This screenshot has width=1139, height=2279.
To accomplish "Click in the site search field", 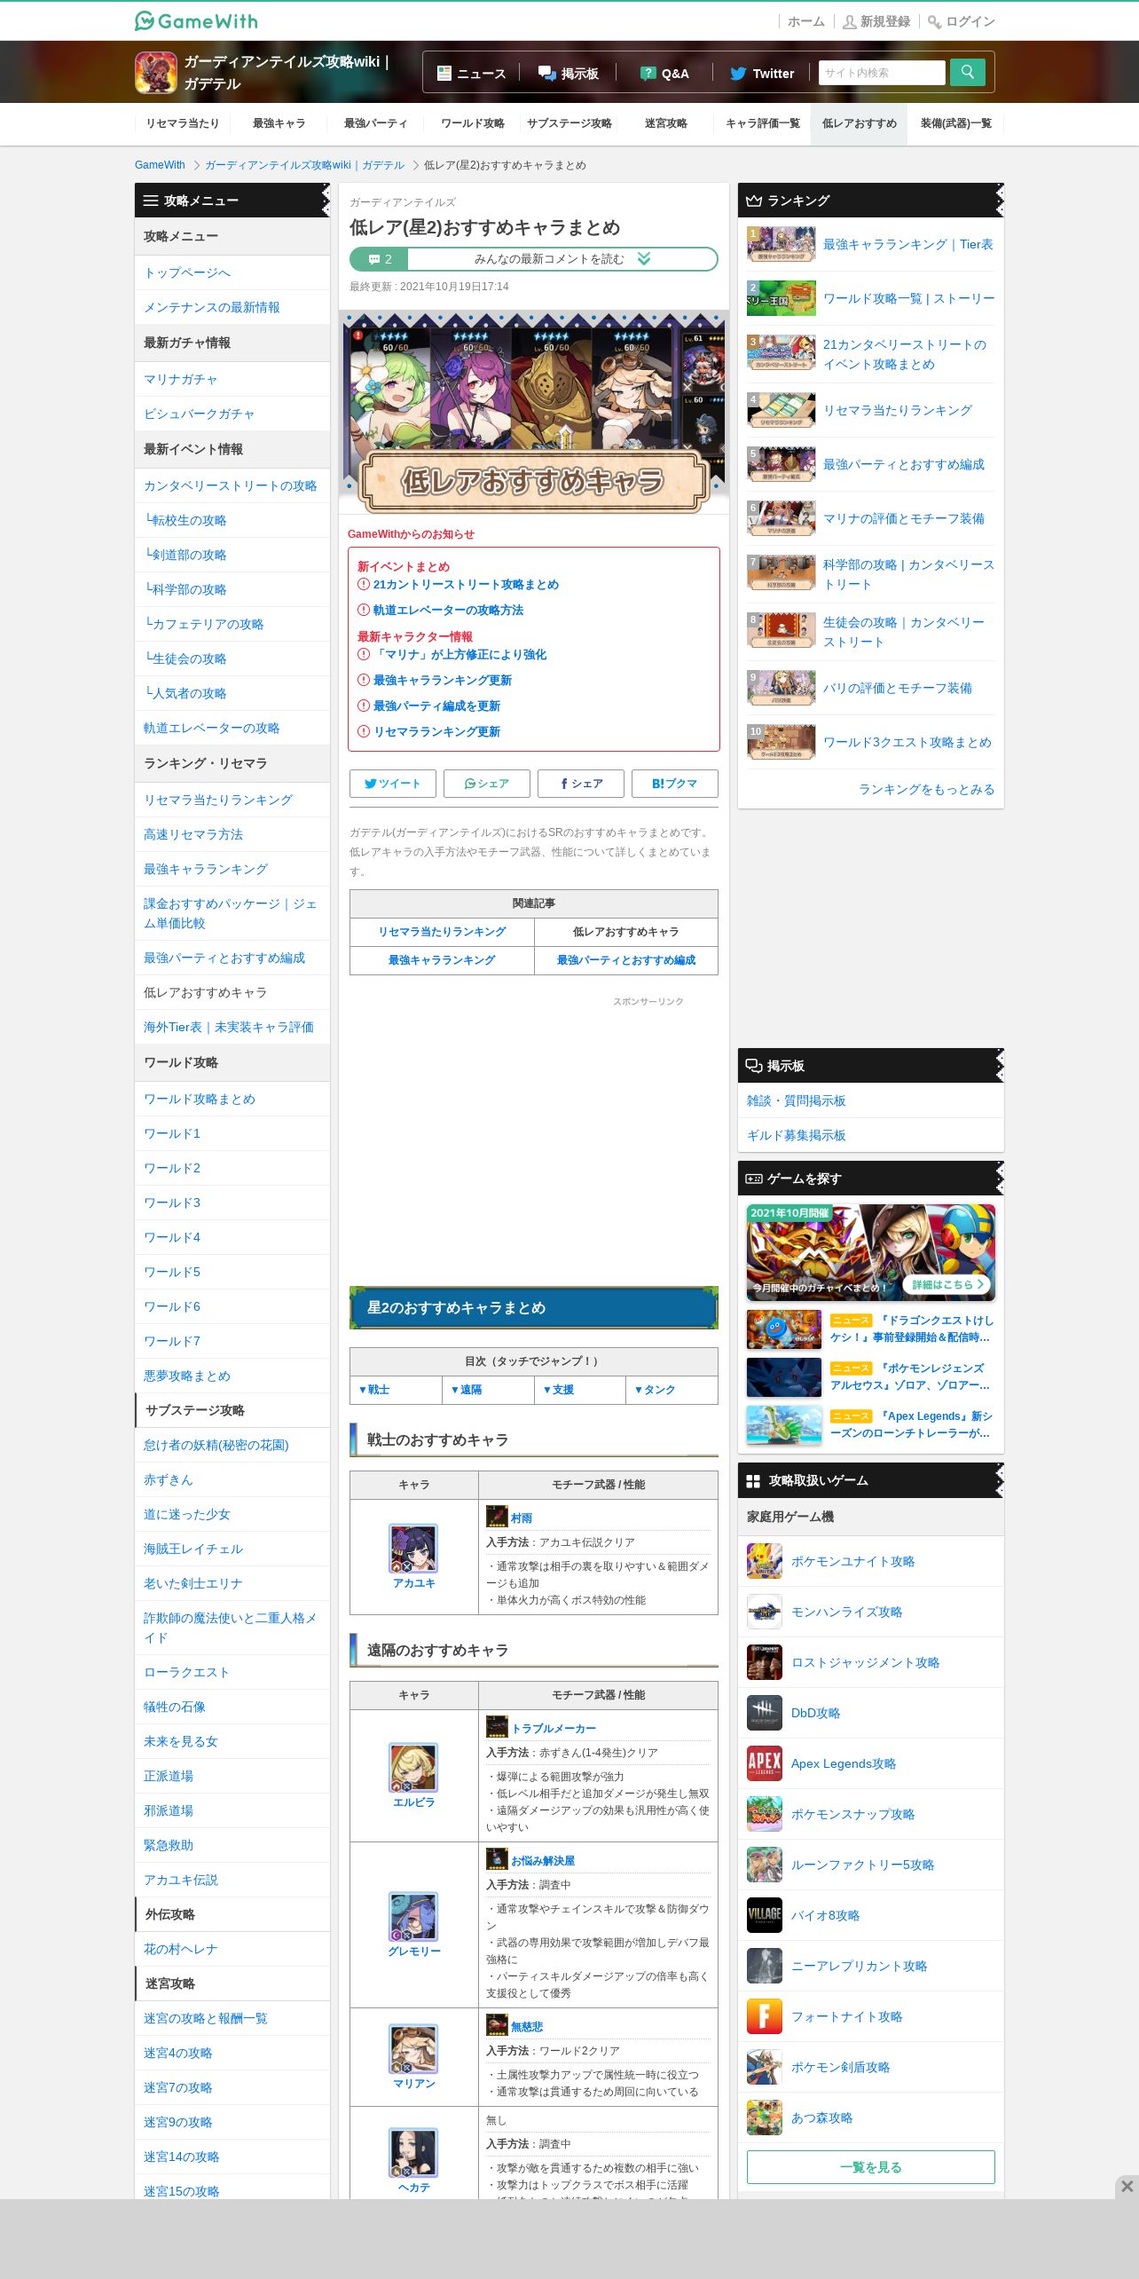I will click(882, 73).
